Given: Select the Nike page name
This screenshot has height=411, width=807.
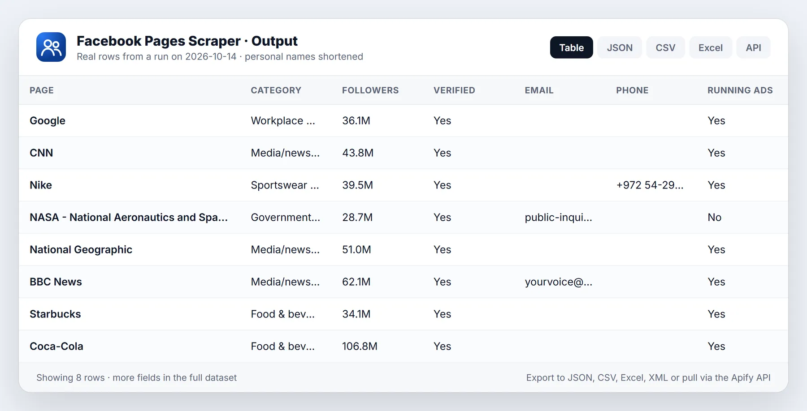Looking at the screenshot, I should click(x=41, y=185).
